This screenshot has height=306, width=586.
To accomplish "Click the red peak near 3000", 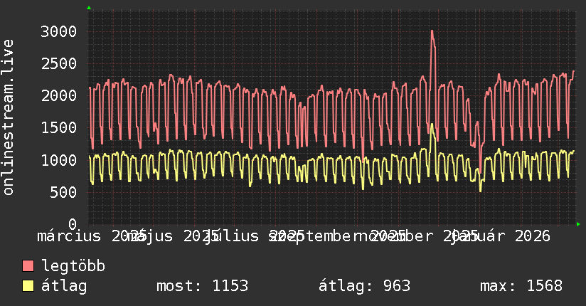I will pos(432,31).
